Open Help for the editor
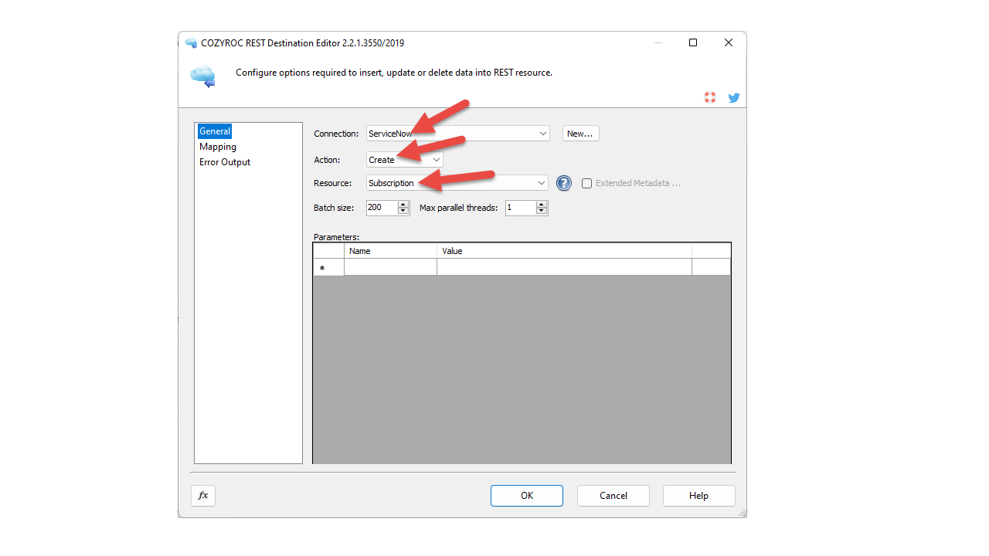The image size is (989, 556). (698, 496)
